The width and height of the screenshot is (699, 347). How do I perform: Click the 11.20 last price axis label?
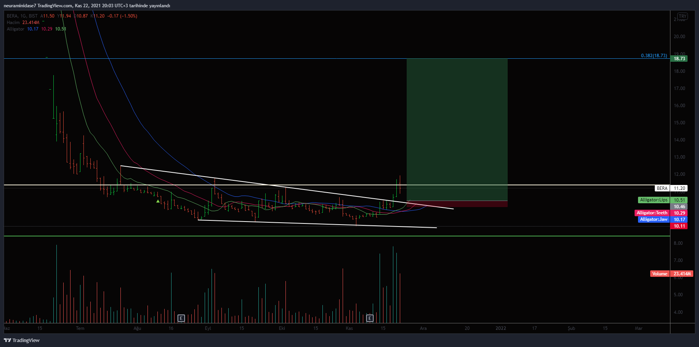[x=679, y=188]
